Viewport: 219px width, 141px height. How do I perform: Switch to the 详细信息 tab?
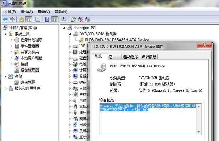pyautogui.click(x=149, y=57)
